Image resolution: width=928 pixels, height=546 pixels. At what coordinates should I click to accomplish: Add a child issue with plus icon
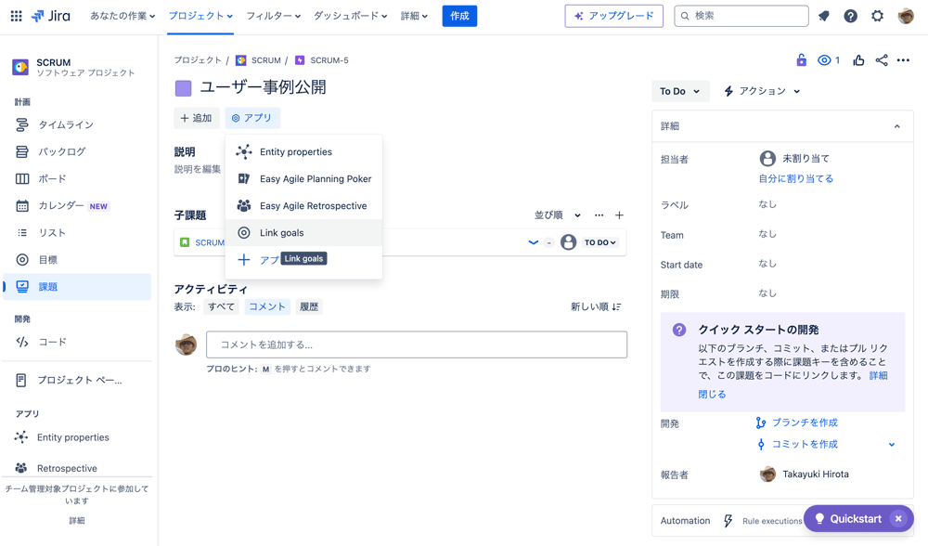coord(619,215)
